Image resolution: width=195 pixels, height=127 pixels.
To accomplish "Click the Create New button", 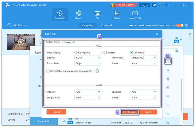I will point(129,112).
